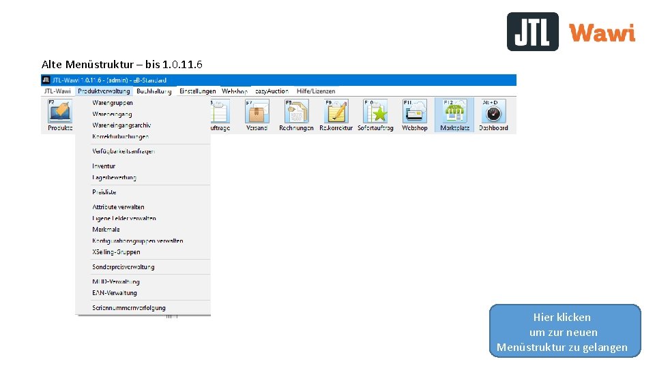Viewport: 655px width, 368px height.
Task: Click the JTL Wawi logo in the slide header
Action: click(x=571, y=32)
